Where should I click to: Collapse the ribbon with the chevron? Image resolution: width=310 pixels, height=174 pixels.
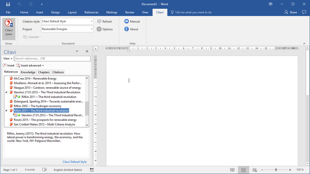pyautogui.click(x=304, y=43)
